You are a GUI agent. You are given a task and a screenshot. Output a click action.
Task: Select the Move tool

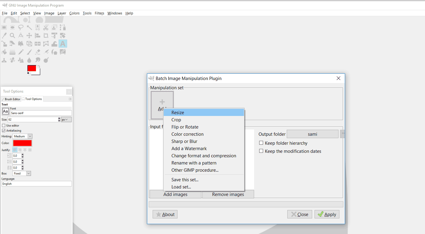(x=29, y=36)
